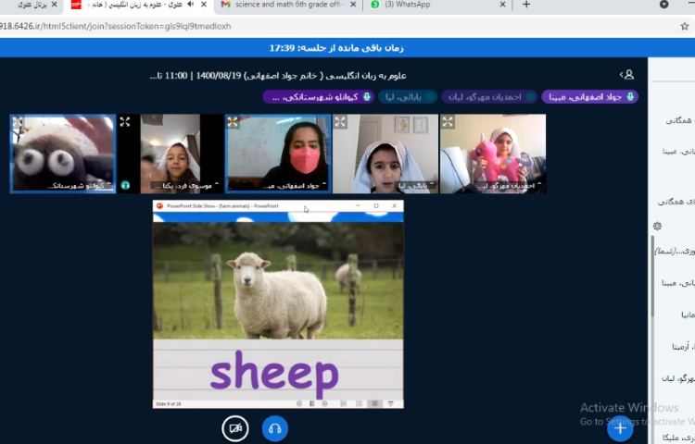Open بابائی لیا webcam name dropdown
Viewport: 695px width, 444px height.
416,186
